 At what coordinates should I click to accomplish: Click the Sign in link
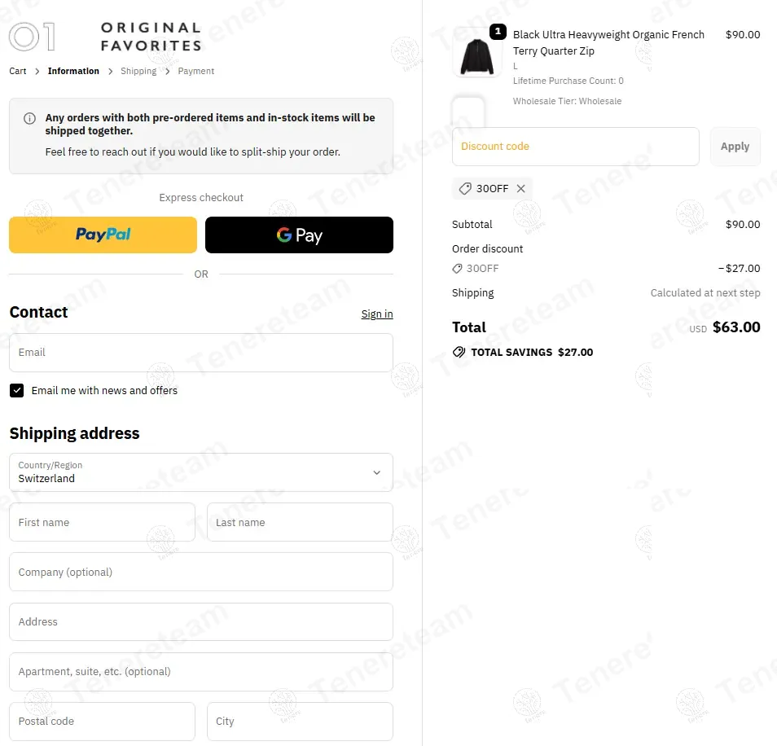point(377,314)
